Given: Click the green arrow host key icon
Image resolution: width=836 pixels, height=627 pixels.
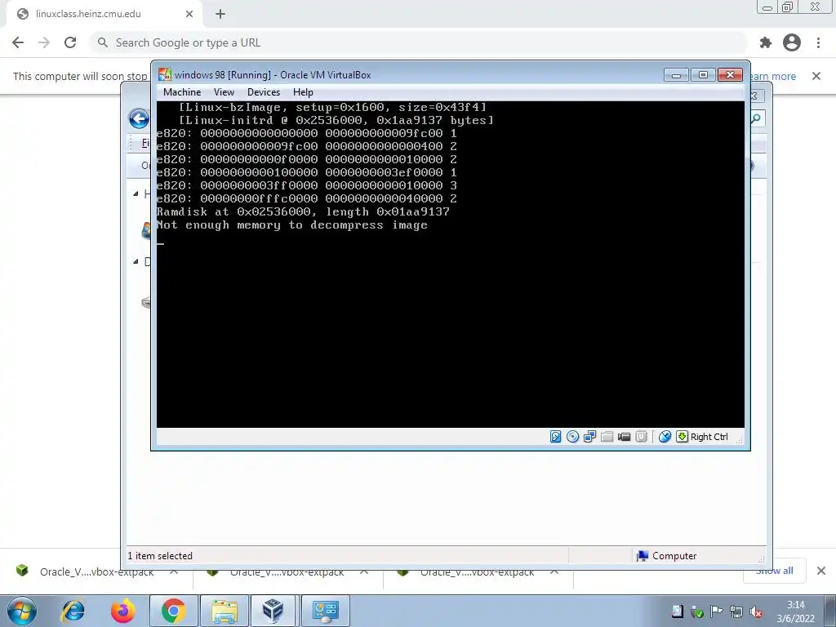Looking at the screenshot, I should click(682, 437).
